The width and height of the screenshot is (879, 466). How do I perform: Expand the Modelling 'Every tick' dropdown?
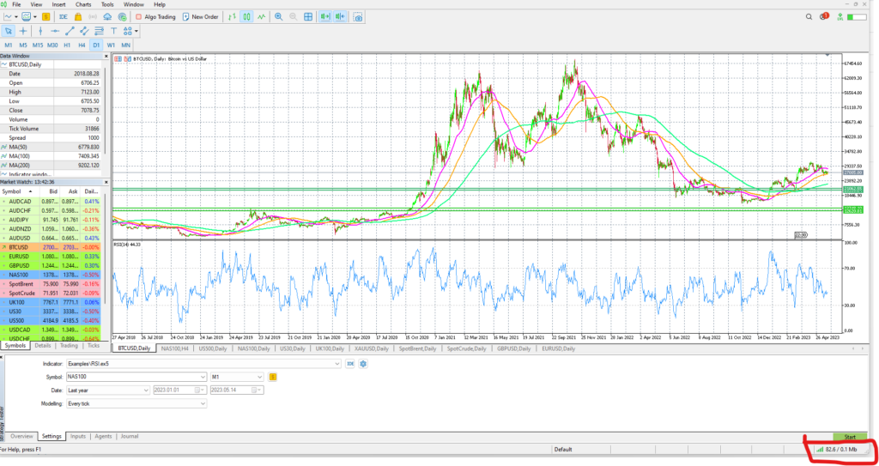point(203,403)
